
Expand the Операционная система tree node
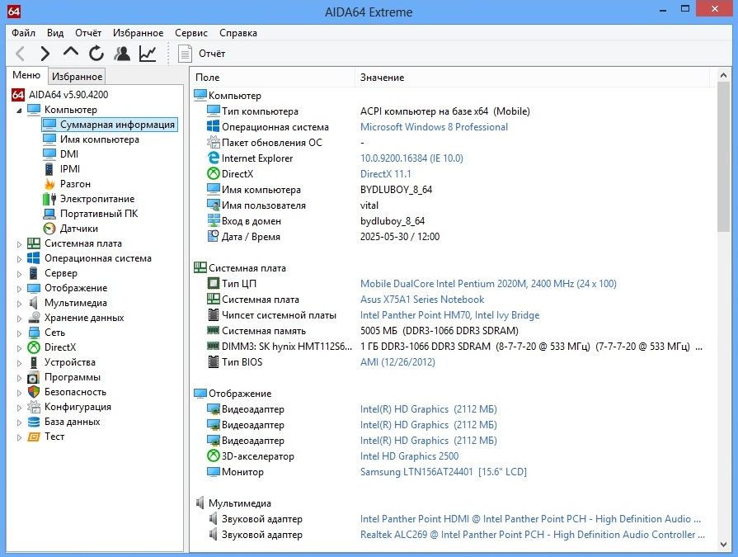point(19,259)
